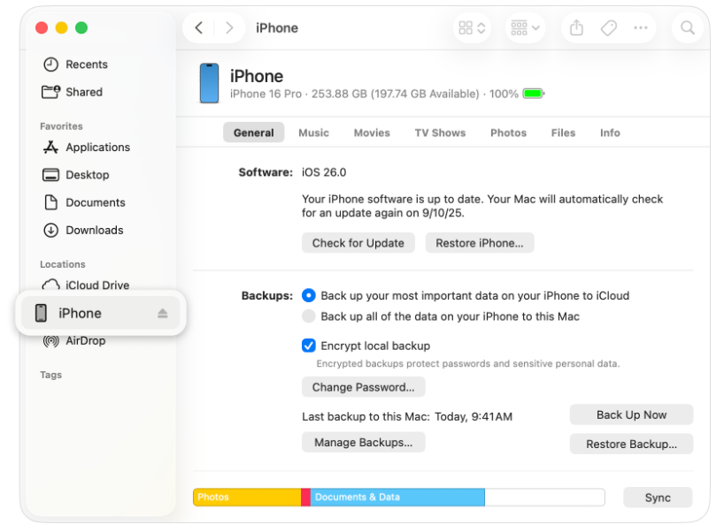Click the blue iPhone image in header
The image size is (724, 532).
pyautogui.click(x=209, y=83)
